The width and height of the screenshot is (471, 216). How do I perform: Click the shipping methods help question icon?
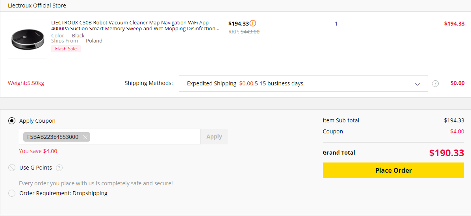(x=435, y=83)
